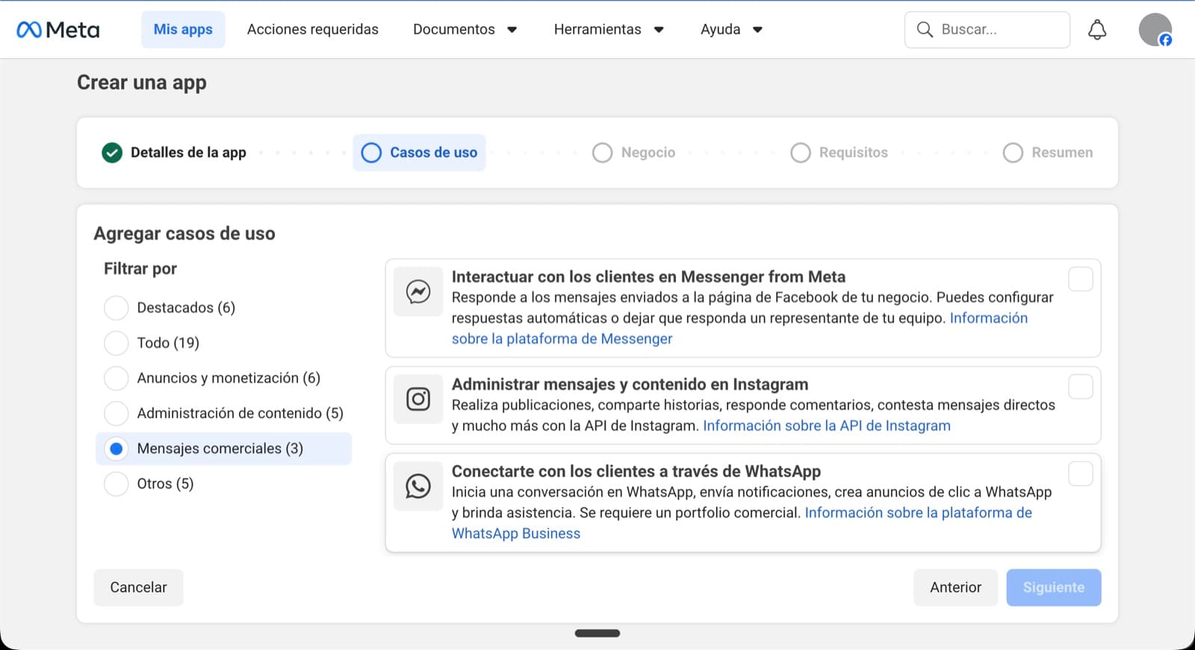Click the Cancelar button
The image size is (1195, 650).
click(138, 587)
